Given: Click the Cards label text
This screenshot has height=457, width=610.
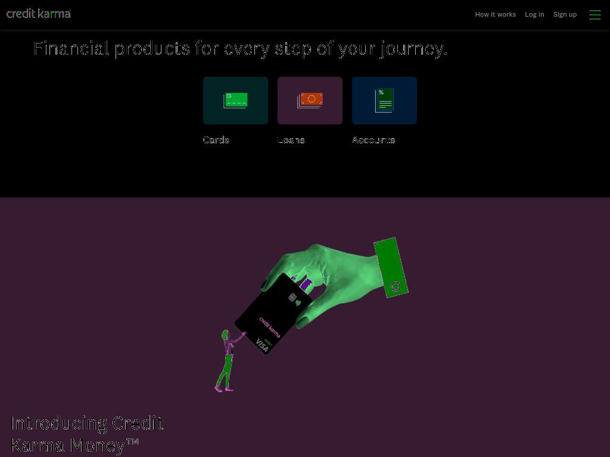Looking at the screenshot, I should pyautogui.click(x=216, y=140).
